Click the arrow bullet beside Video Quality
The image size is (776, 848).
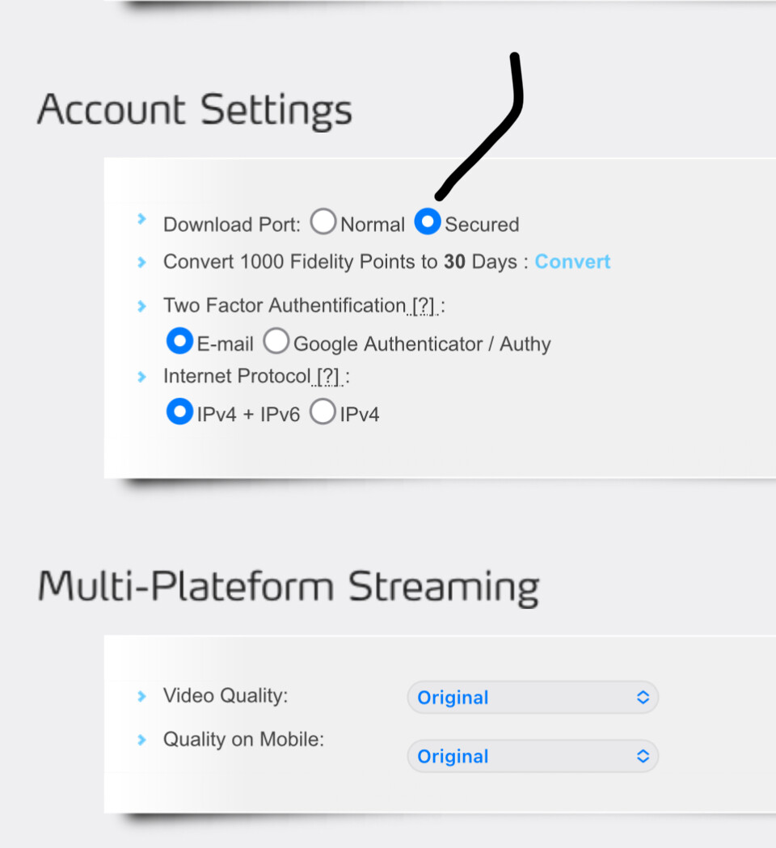tap(142, 695)
